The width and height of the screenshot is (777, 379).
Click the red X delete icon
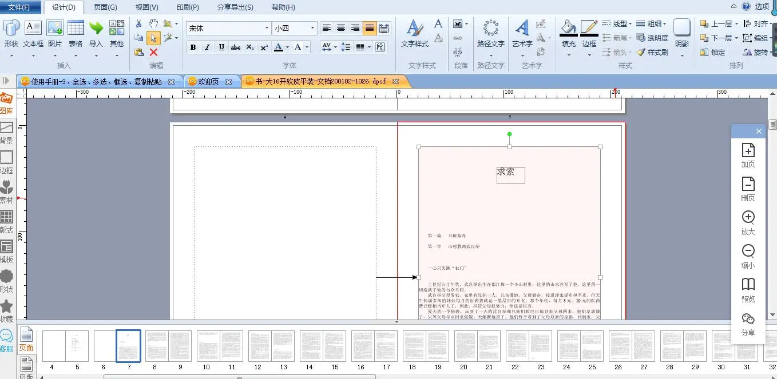pos(153,52)
